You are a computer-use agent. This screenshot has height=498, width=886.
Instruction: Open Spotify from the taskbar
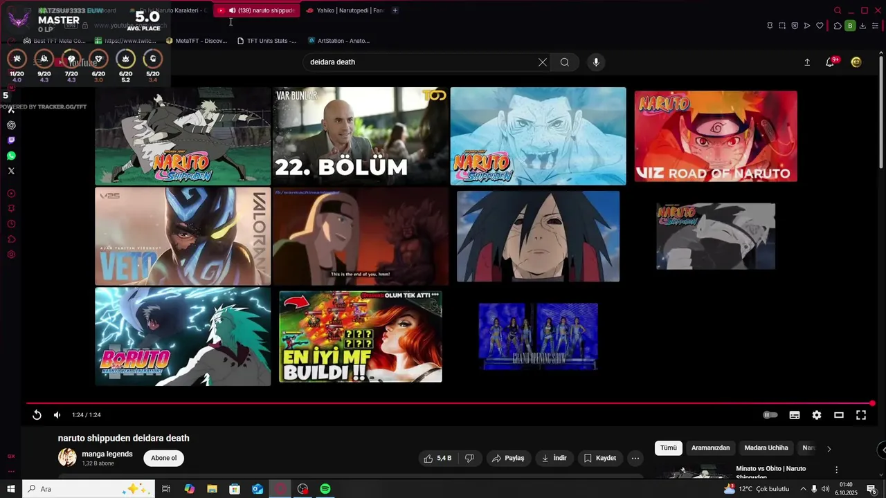coord(325,489)
